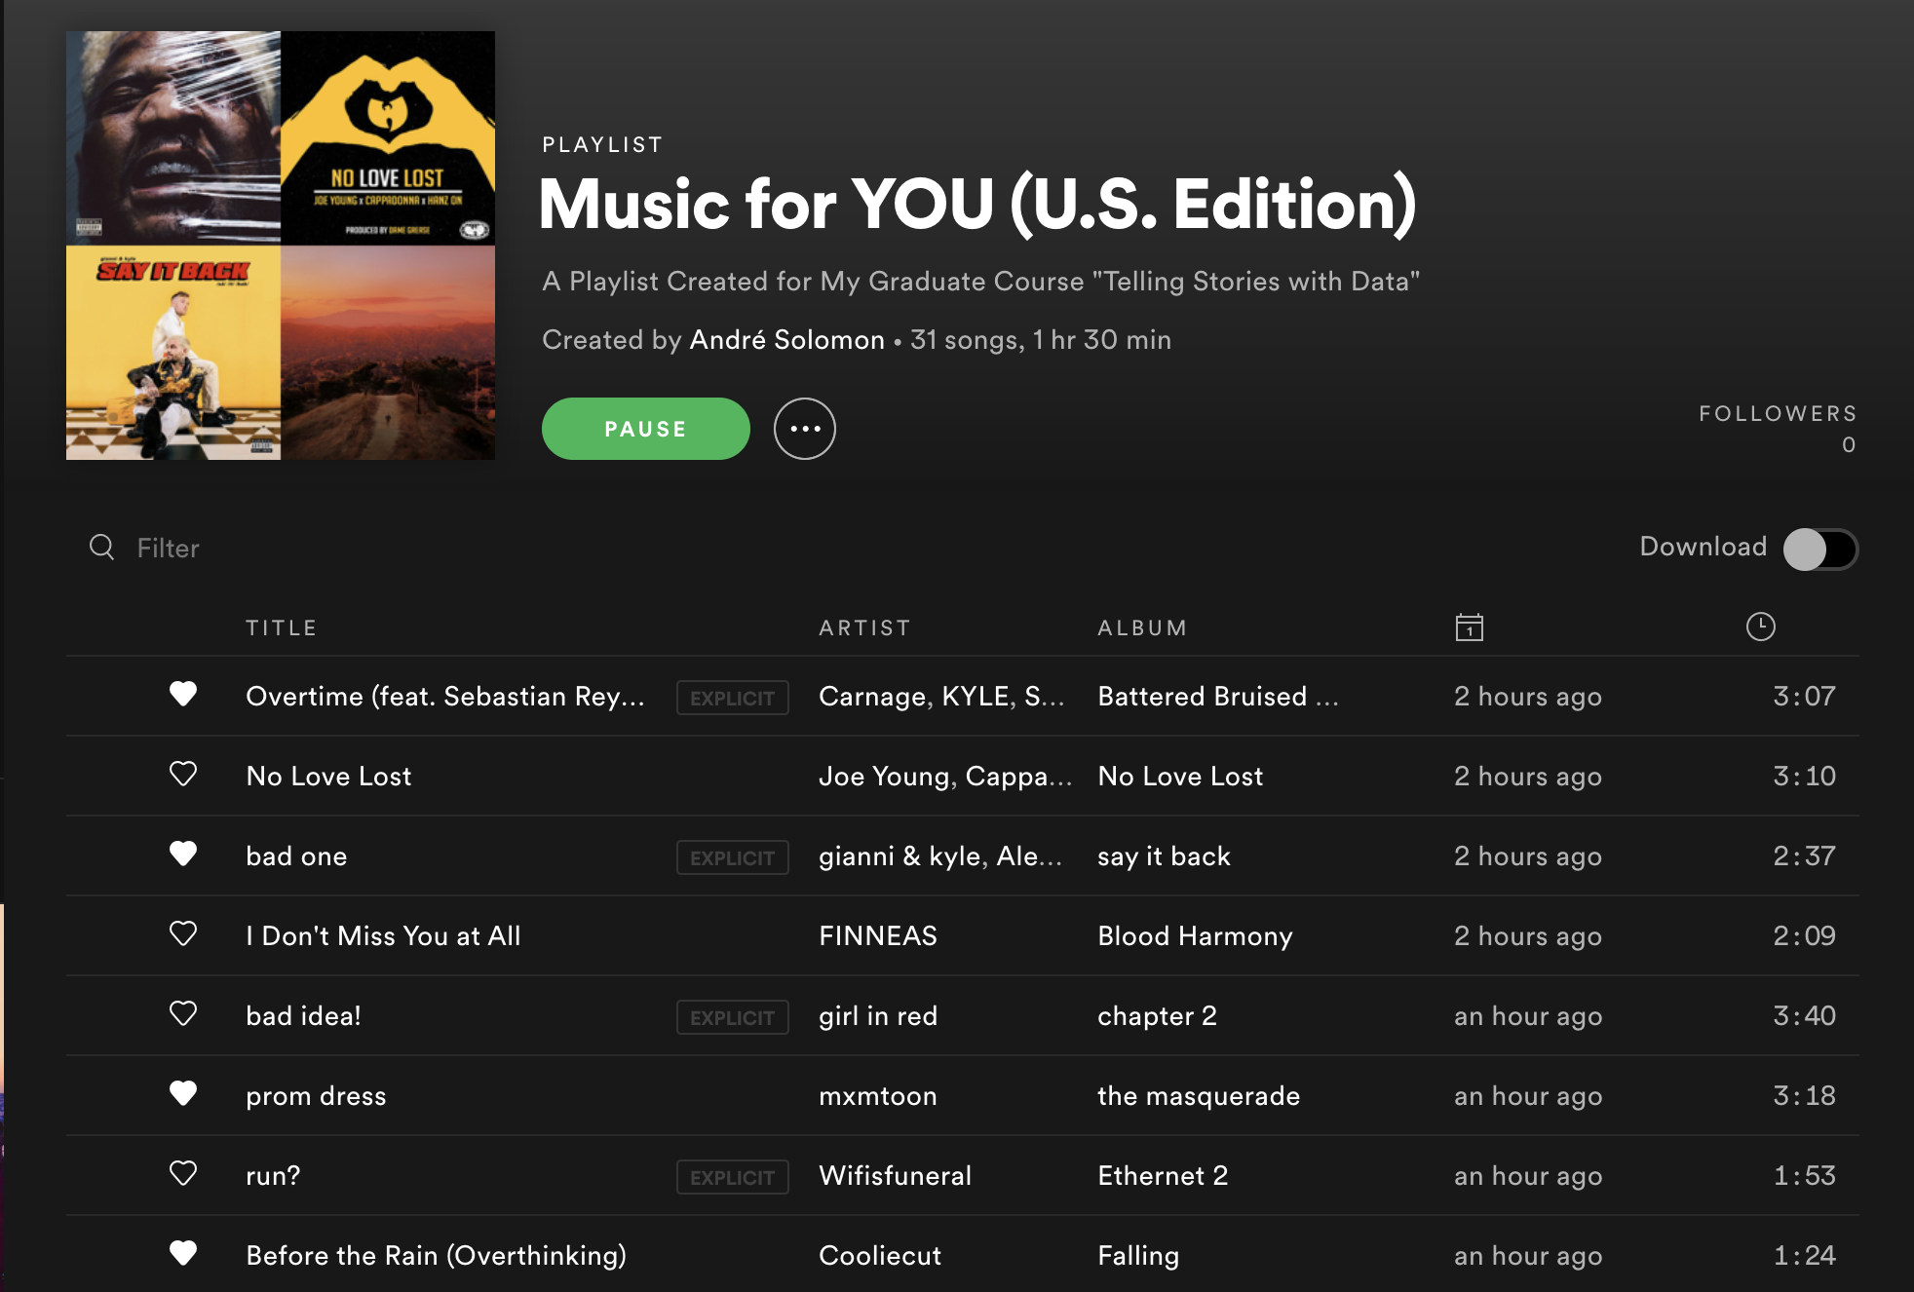Toggle the Download switch on
This screenshot has width=1914, height=1292.
[1819, 550]
